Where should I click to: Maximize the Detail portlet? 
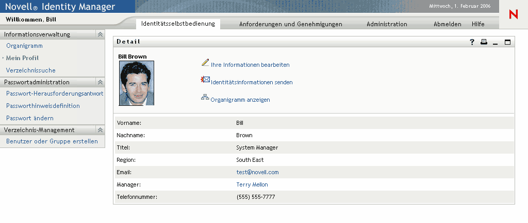(x=507, y=42)
